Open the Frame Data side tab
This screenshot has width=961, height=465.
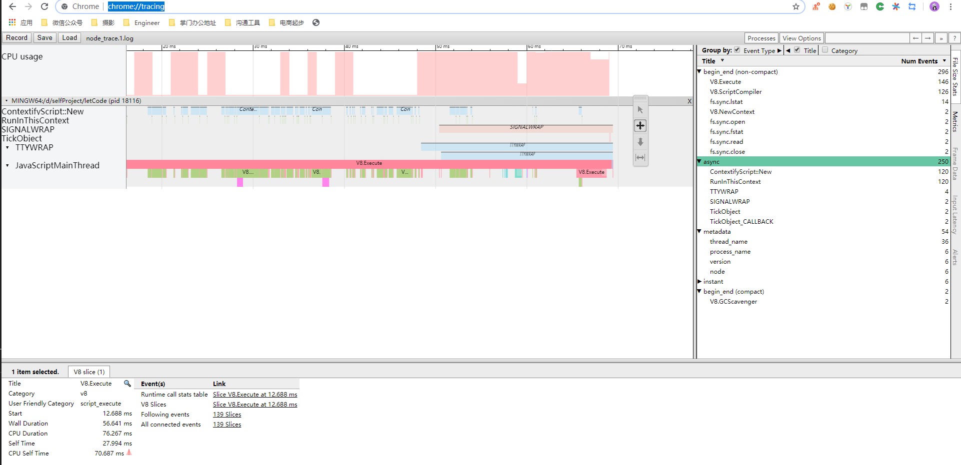[x=955, y=163]
